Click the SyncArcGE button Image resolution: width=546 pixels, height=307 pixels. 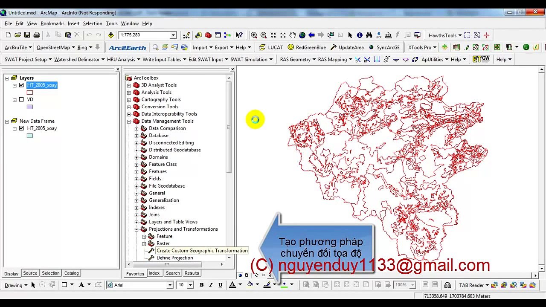384,47
